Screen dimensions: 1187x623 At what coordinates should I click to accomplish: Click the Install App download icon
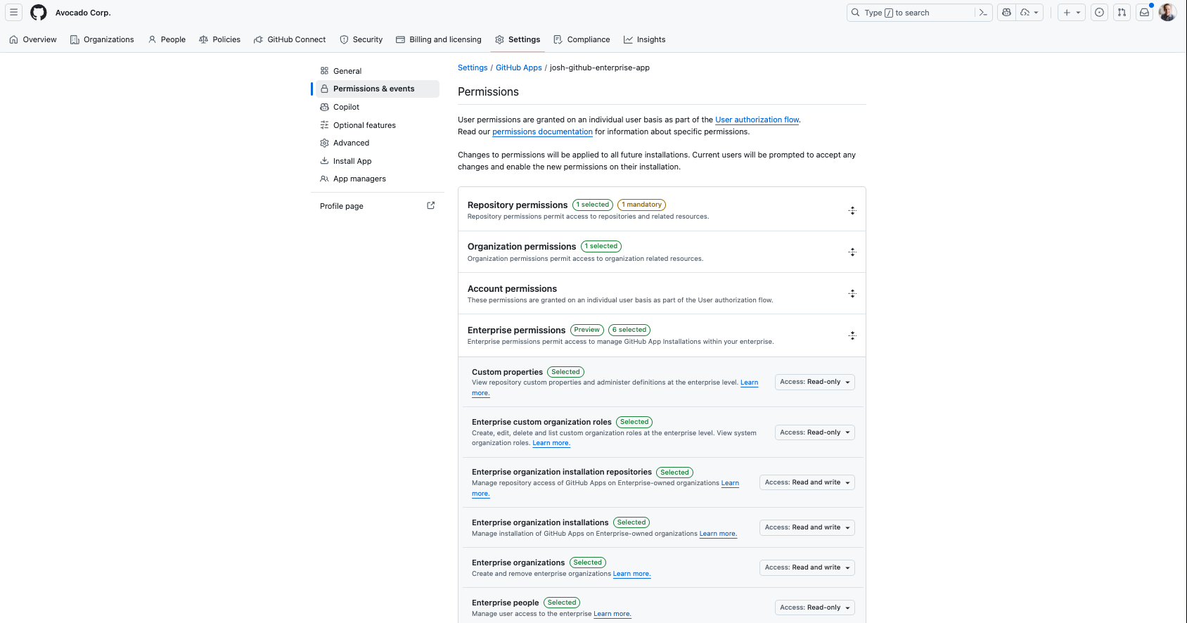coord(324,160)
